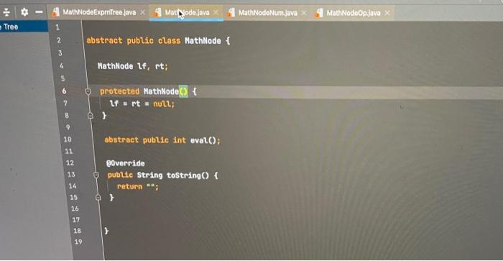Click the 'eval()' method name
503x261 pixels.
click(203, 140)
